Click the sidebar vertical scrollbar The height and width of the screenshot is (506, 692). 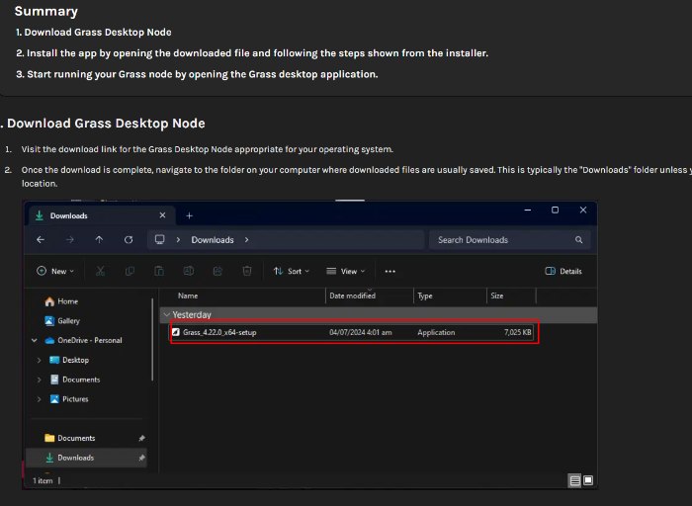(152, 340)
